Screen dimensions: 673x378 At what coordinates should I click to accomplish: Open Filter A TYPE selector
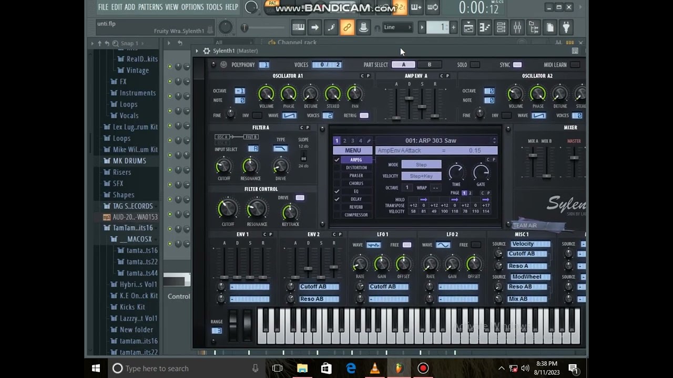(x=281, y=149)
